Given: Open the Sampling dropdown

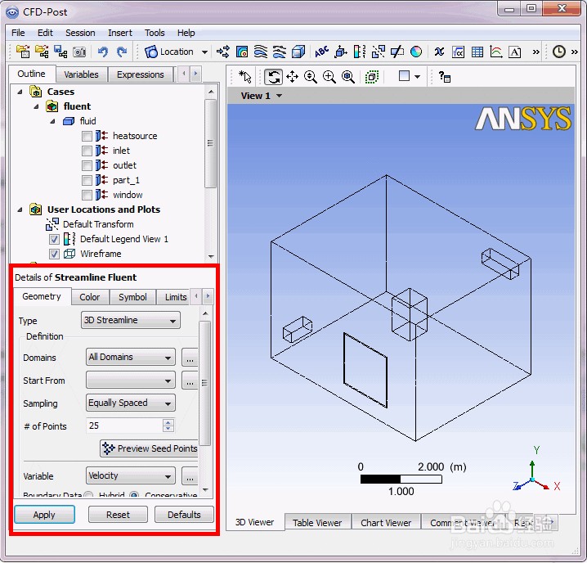Looking at the screenshot, I should point(130,403).
